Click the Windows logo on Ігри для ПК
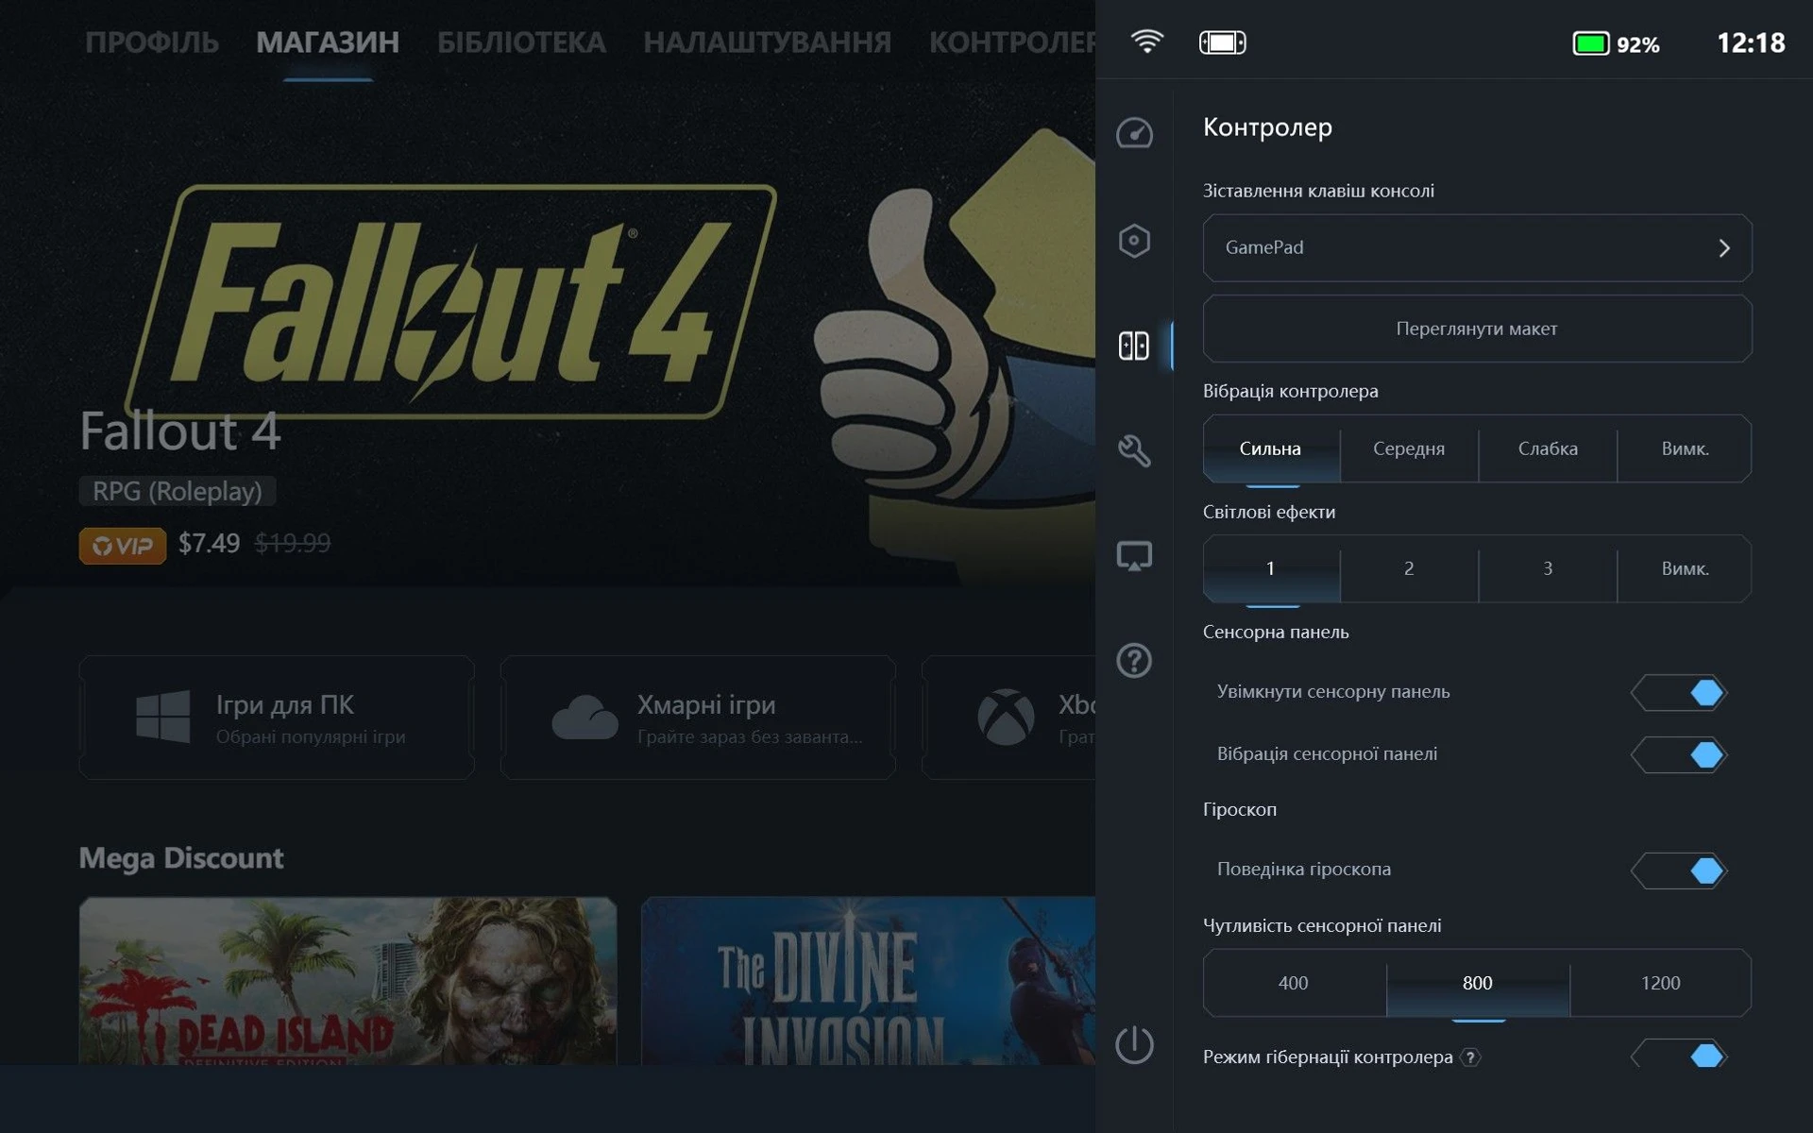Viewport: 1813px width, 1133px height. click(x=162, y=717)
